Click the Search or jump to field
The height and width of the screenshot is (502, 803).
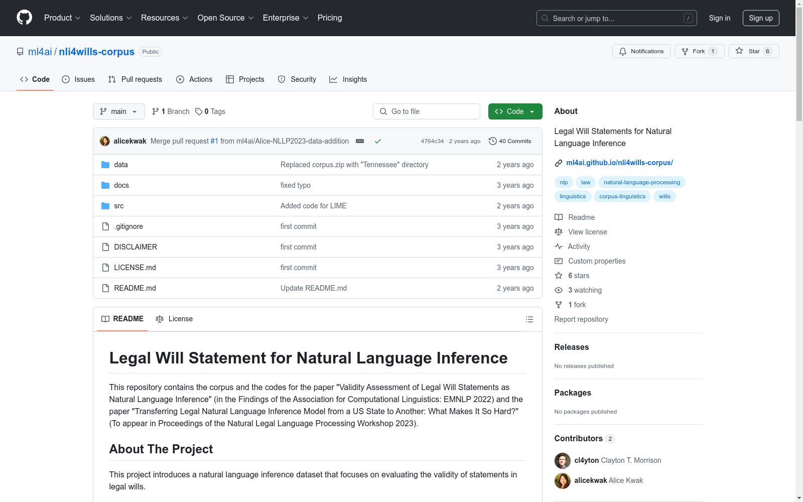617,18
